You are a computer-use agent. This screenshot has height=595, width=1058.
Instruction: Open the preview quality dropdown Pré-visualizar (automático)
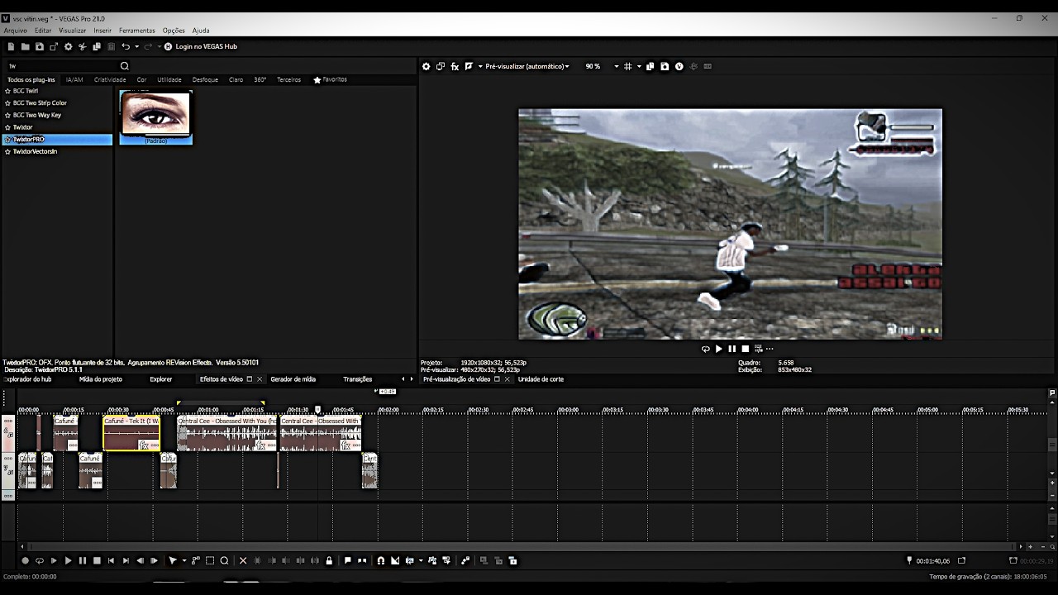pyautogui.click(x=527, y=66)
